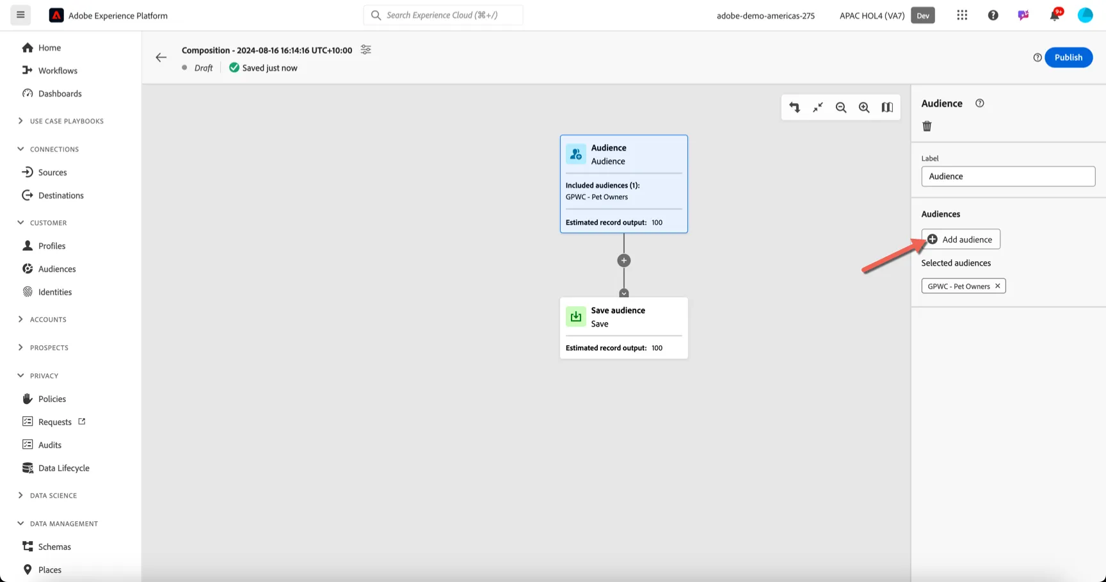
Task: Open the hamburger navigation menu
Action: pos(20,15)
